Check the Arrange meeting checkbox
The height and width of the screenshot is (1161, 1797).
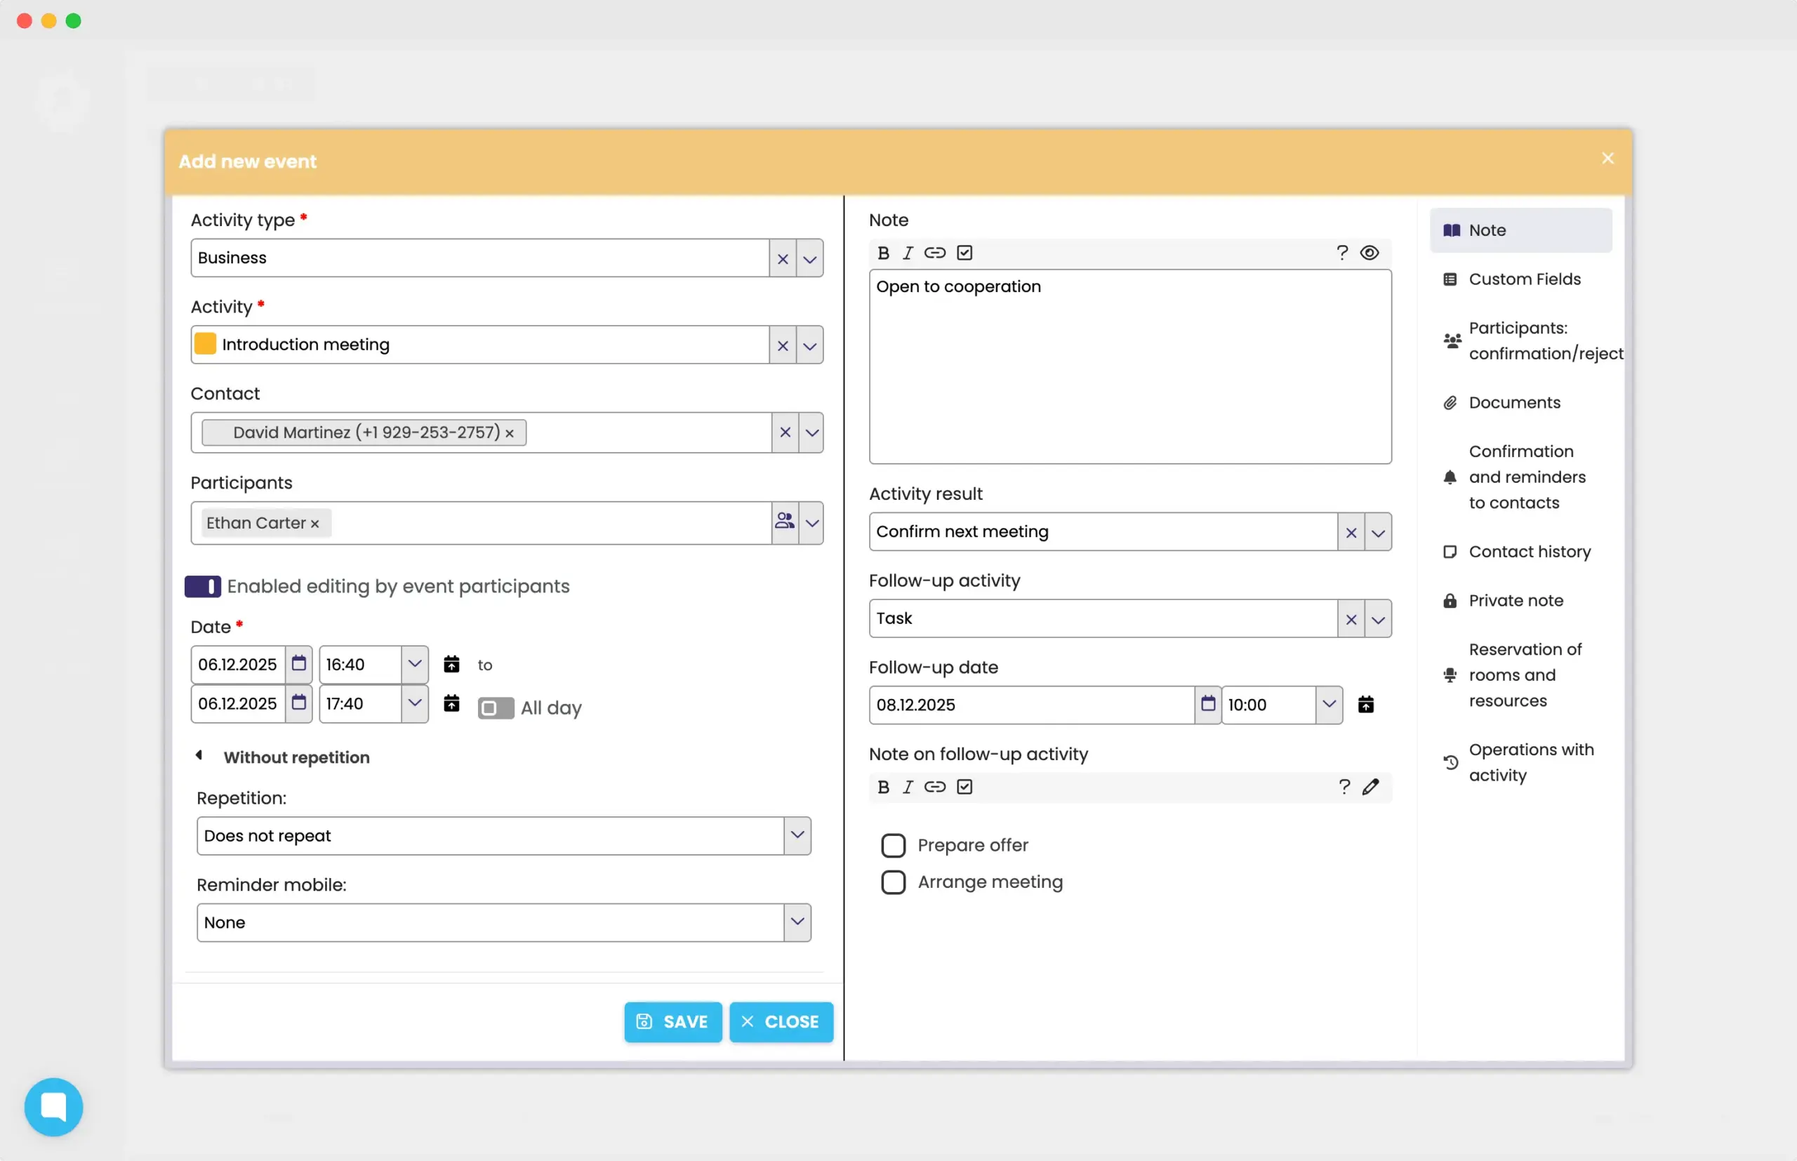click(893, 882)
